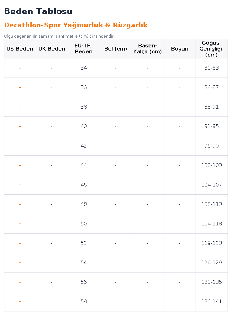The image size is (231, 313).
Task: Click the Göğüs Genişliği (cm) header
Action: click(212, 49)
